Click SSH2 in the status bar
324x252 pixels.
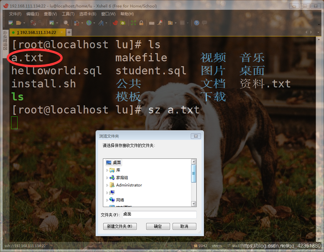tap(201, 246)
